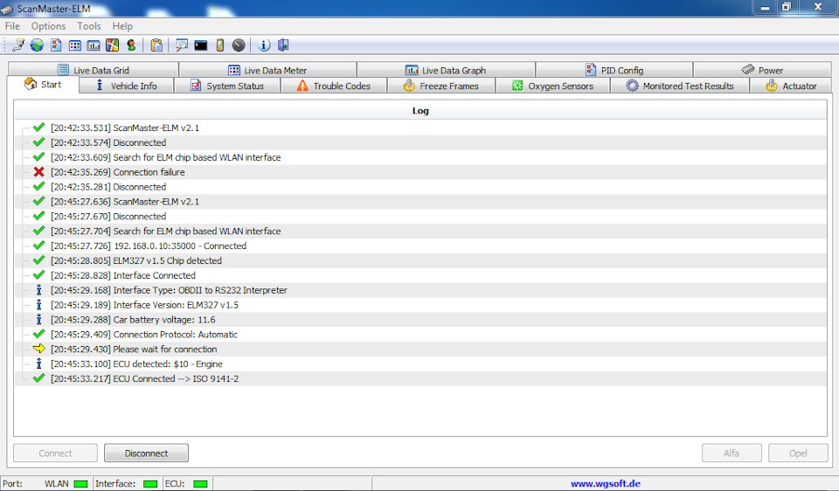Select the first 'ScanMaster-ELM v2.1' log row at 20:42:33
The image size is (839, 491).
coord(420,128)
